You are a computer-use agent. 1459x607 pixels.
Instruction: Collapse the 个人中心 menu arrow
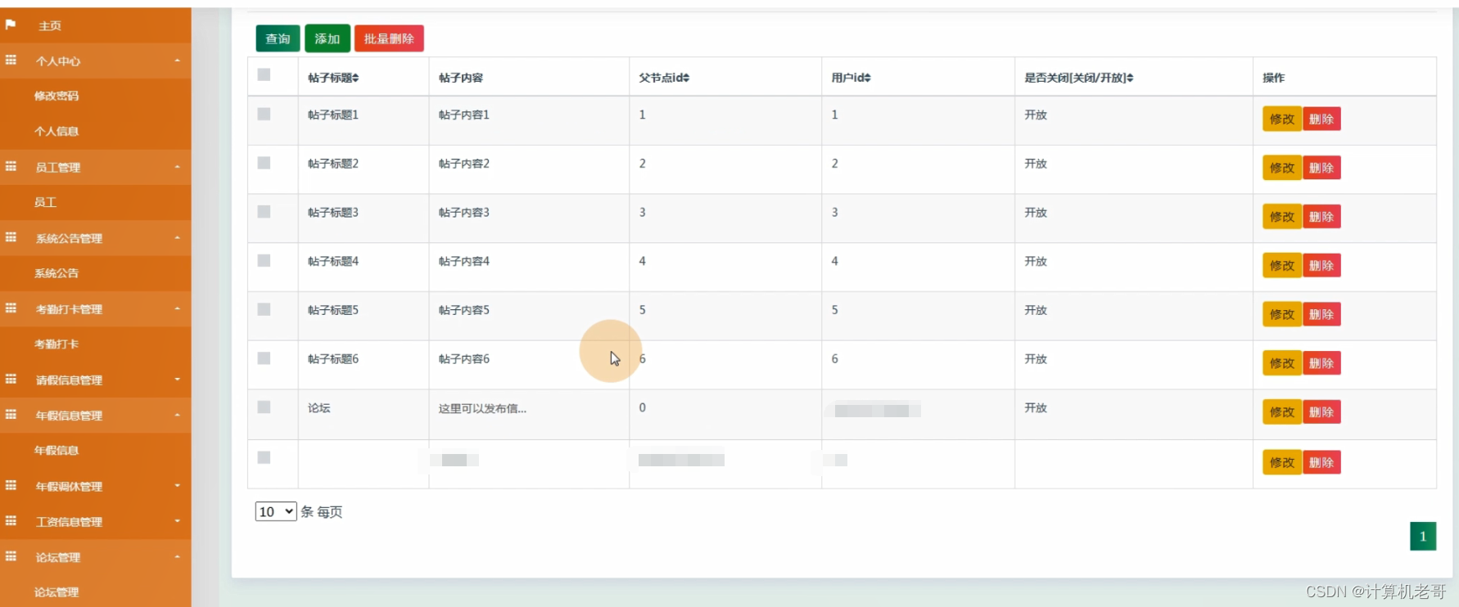177,61
